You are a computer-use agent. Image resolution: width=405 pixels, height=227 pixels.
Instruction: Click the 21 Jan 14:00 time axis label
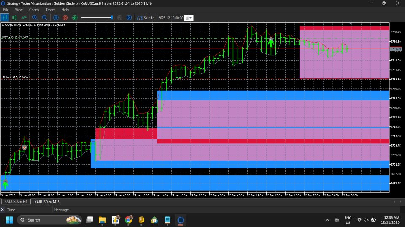pyautogui.click(x=160, y=195)
